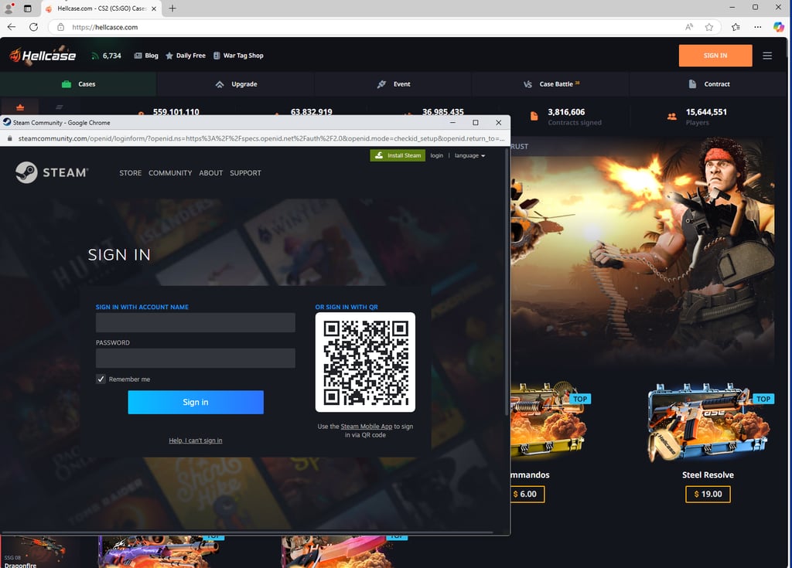
Task: Click the Steam sign-in QR code
Action: [x=365, y=362]
